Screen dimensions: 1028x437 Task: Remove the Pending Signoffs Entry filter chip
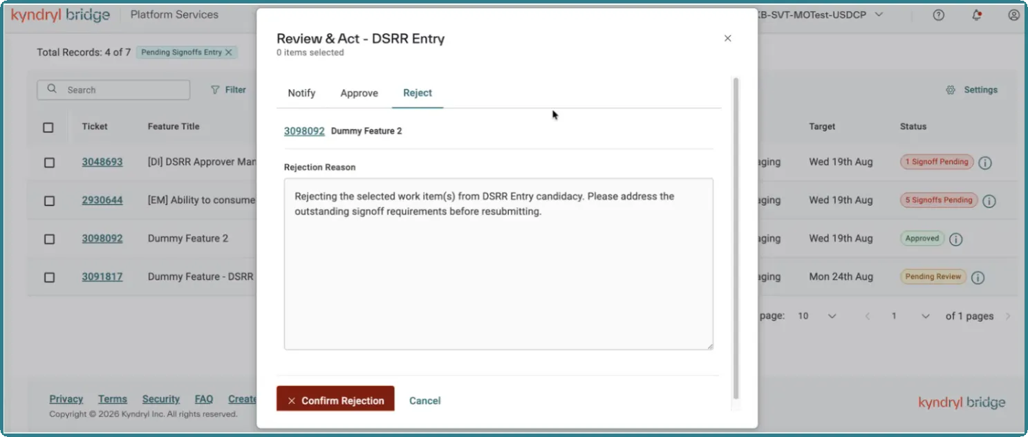[x=229, y=53]
